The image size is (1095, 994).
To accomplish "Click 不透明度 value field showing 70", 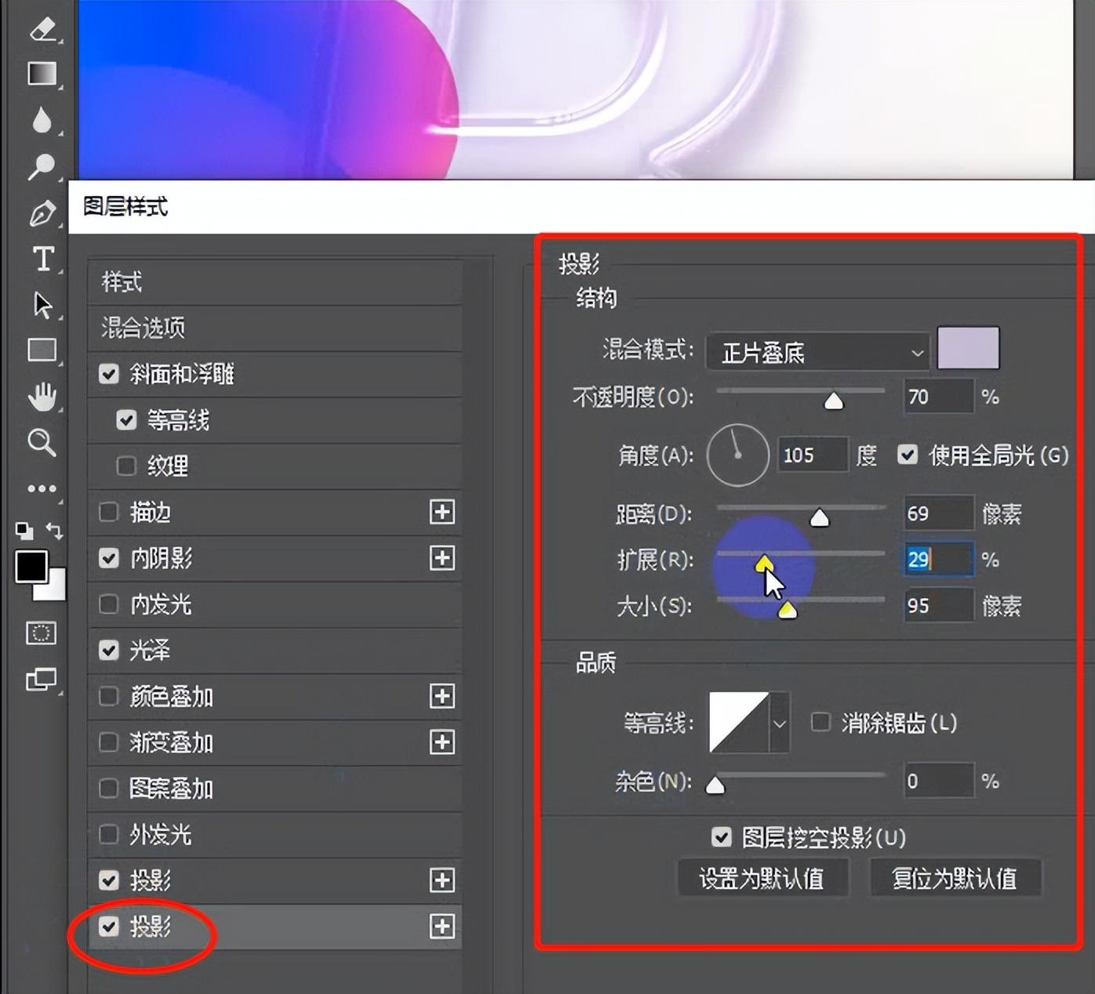I will (x=939, y=397).
